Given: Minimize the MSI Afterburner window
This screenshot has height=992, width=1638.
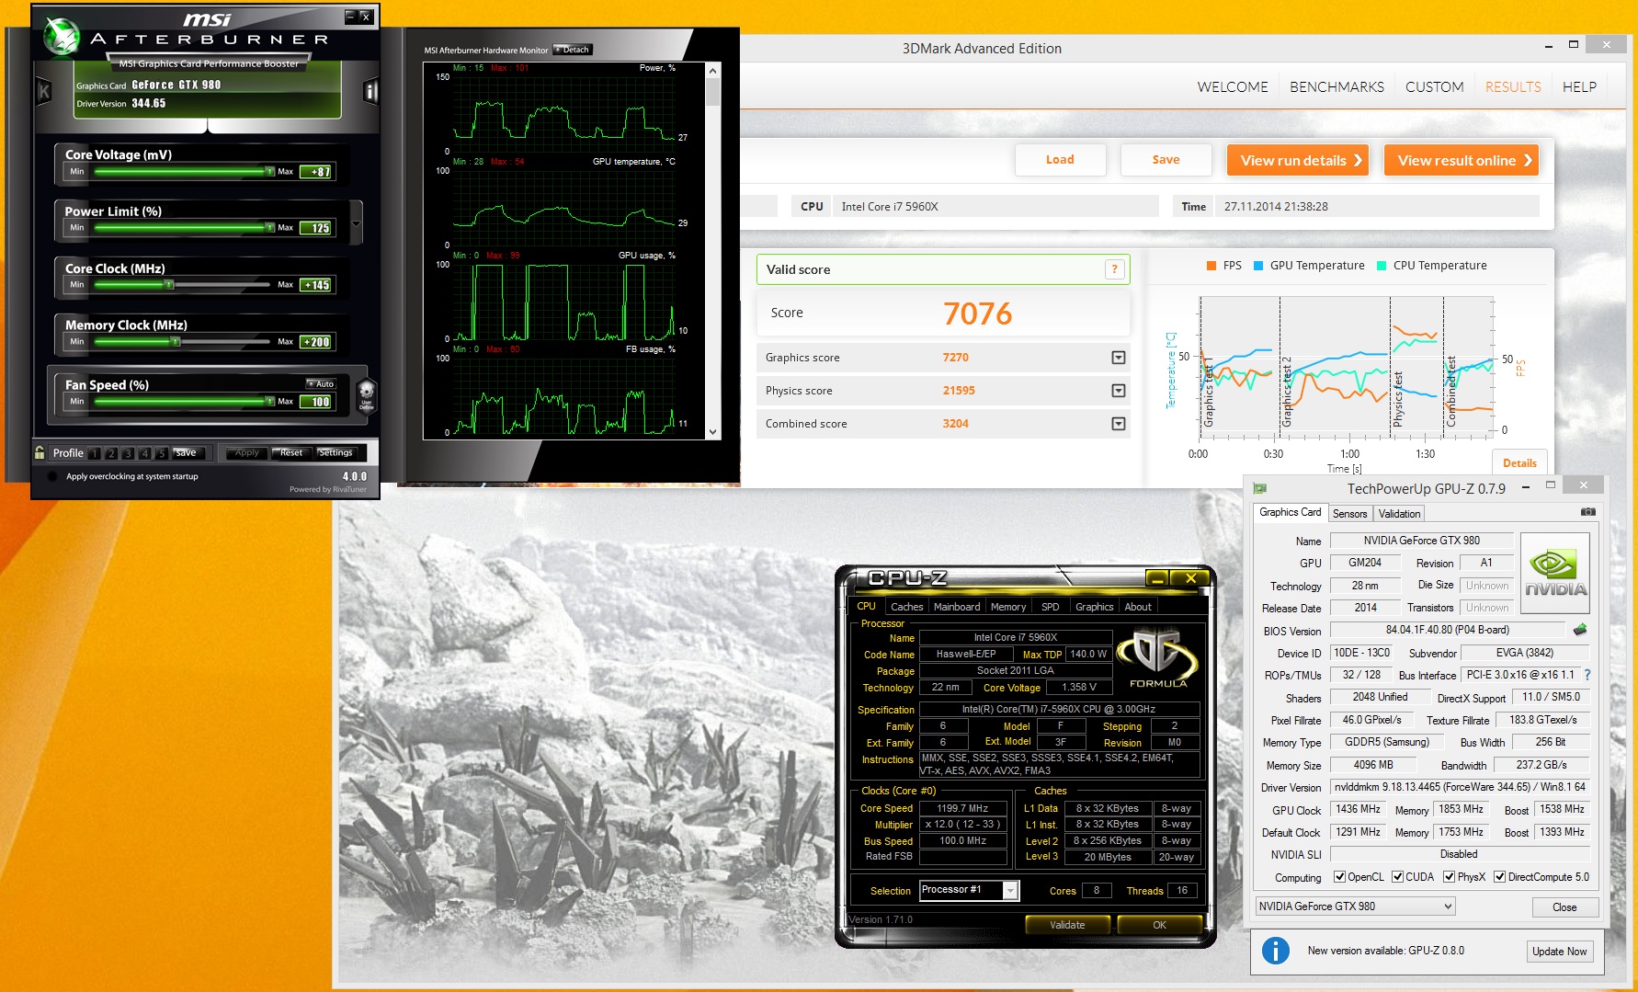Looking at the screenshot, I should tap(350, 17).
